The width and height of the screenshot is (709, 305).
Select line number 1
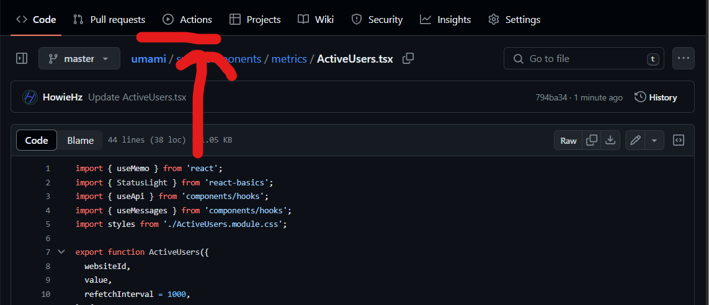tap(48, 169)
